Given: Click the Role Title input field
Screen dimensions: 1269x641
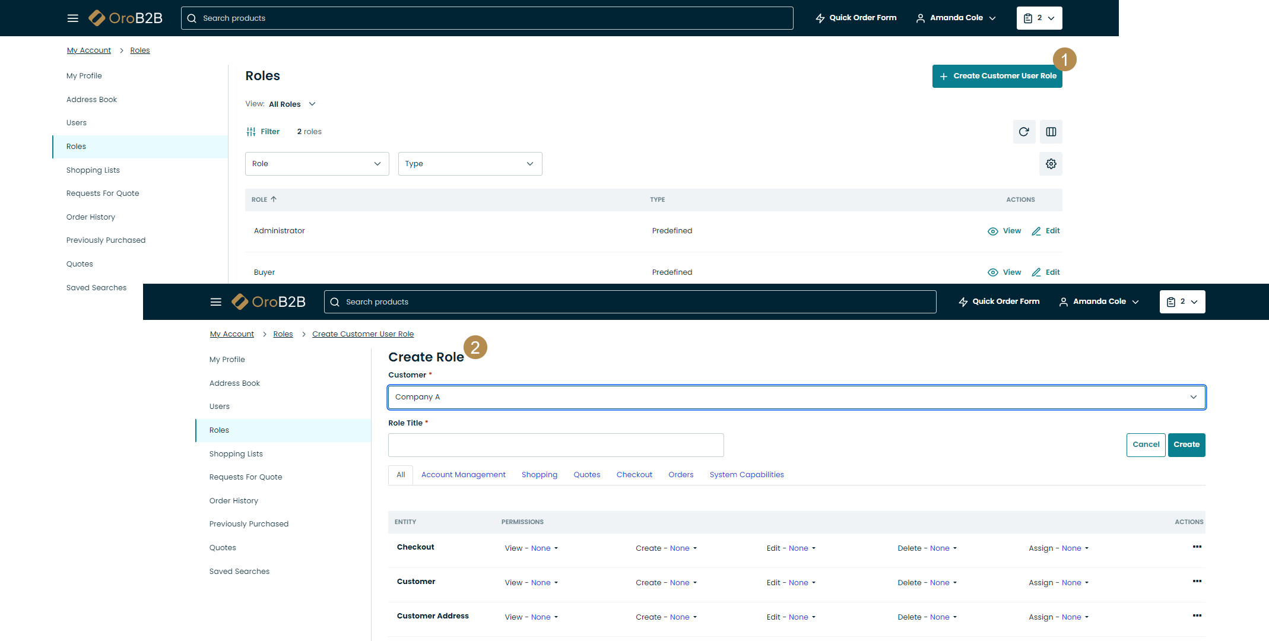Looking at the screenshot, I should click(556, 445).
